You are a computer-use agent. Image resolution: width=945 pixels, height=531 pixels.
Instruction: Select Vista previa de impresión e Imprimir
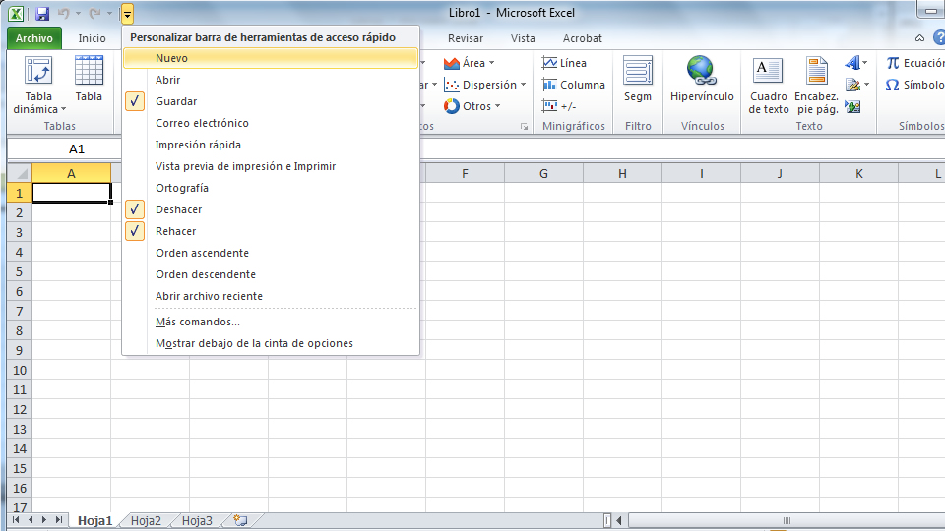(x=272, y=166)
